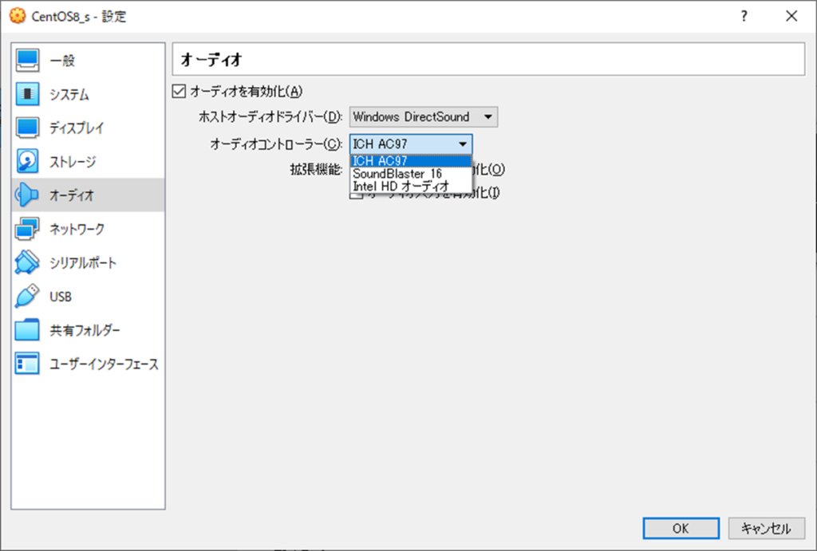This screenshot has width=817, height=551.
Task: Click the オーディオコントローラー(C) label
Action: coord(276,144)
